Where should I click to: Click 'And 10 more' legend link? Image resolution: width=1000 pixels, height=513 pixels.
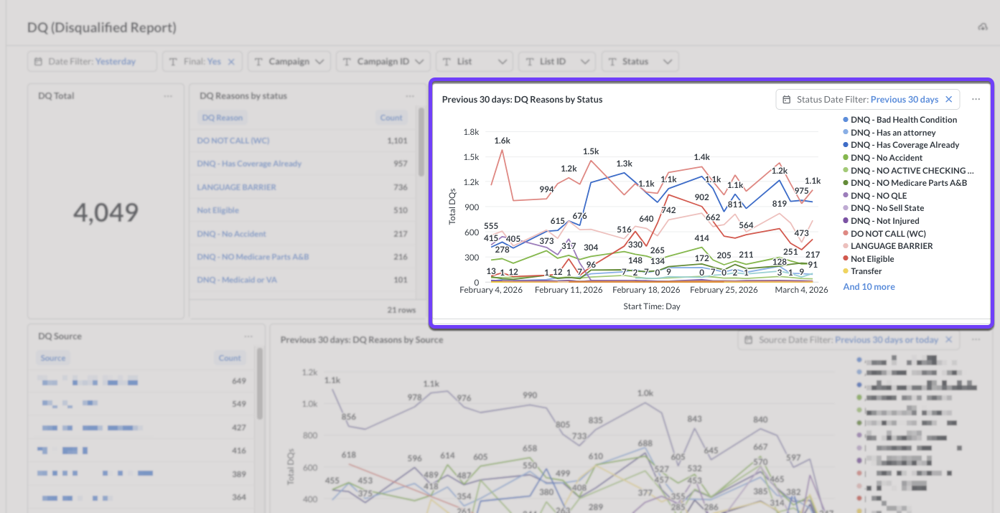869,287
